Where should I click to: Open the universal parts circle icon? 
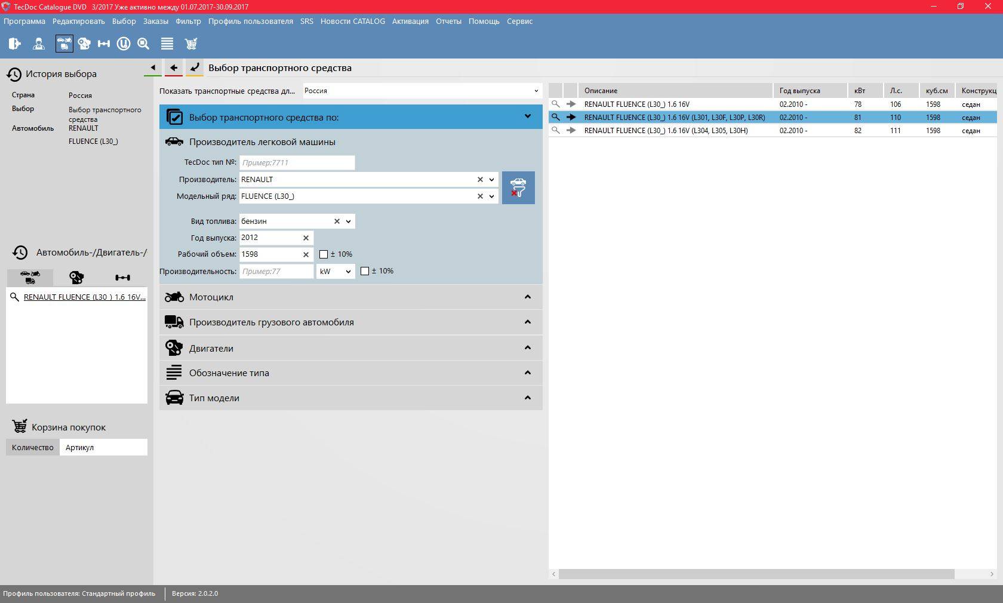(x=124, y=44)
